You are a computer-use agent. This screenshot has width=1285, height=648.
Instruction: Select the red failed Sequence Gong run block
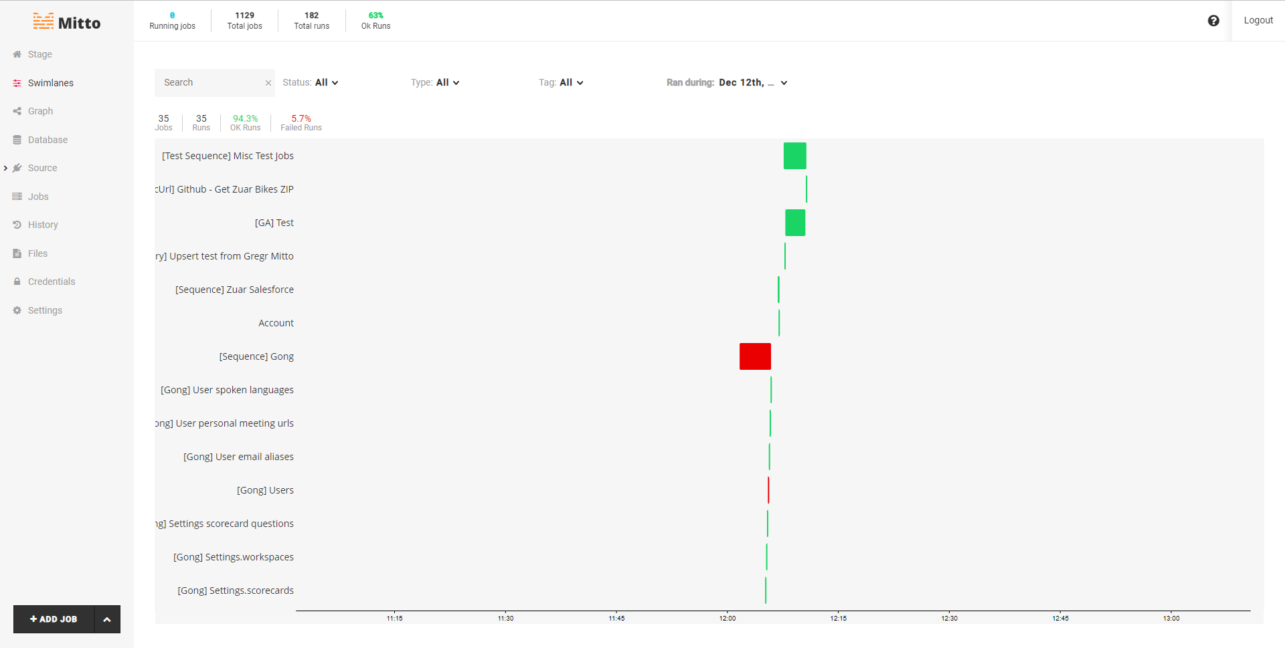[x=755, y=356]
